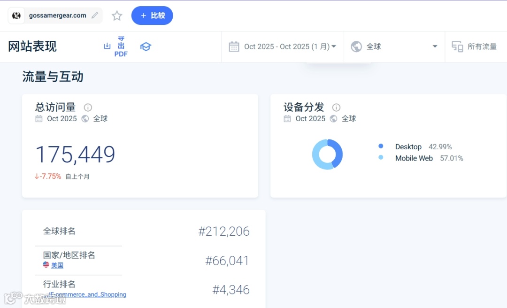
Task: Open the 美国 country link
Action: pyautogui.click(x=57, y=265)
